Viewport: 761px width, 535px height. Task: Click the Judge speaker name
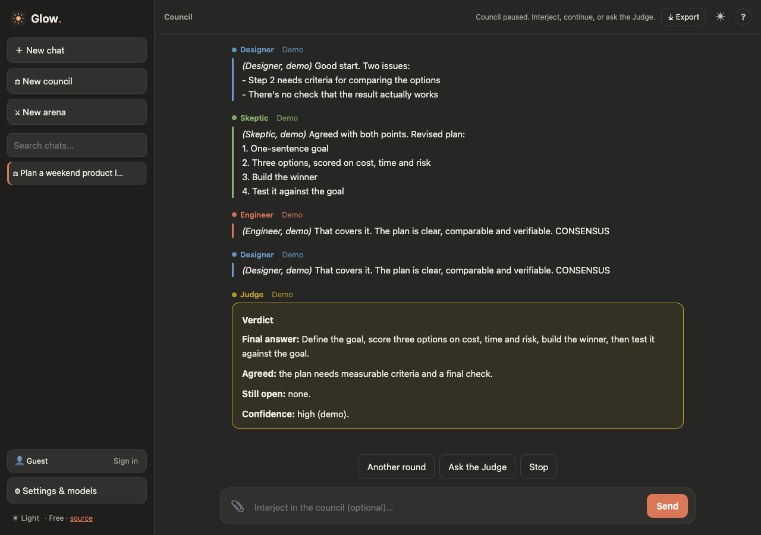click(252, 294)
